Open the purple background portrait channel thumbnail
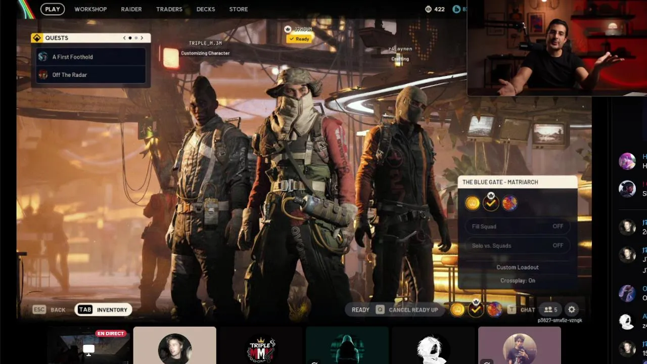 [520, 345]
